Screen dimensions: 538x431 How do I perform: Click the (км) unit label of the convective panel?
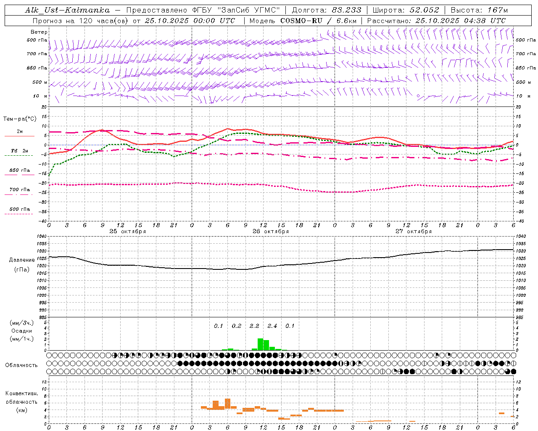coord(22,410)
